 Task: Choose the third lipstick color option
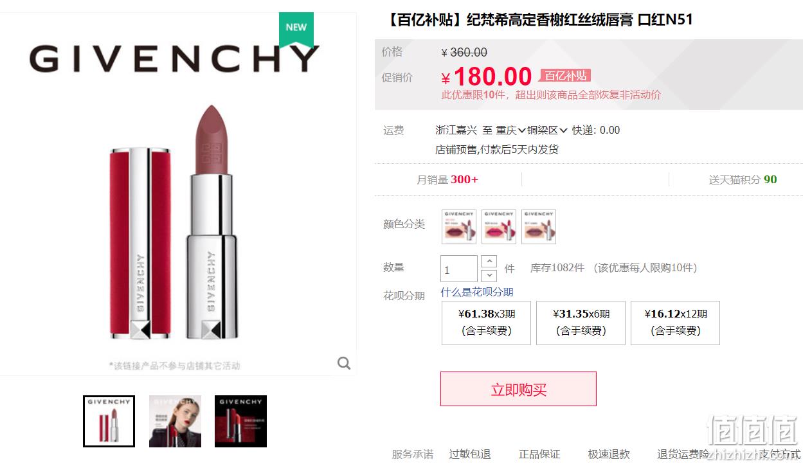[x=539, y=227]
